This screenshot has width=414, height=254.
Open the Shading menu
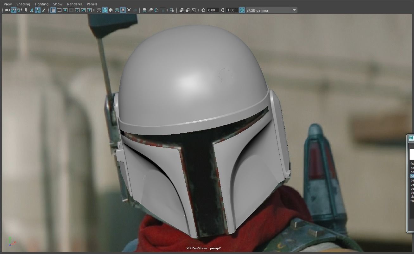click(23, 4)
